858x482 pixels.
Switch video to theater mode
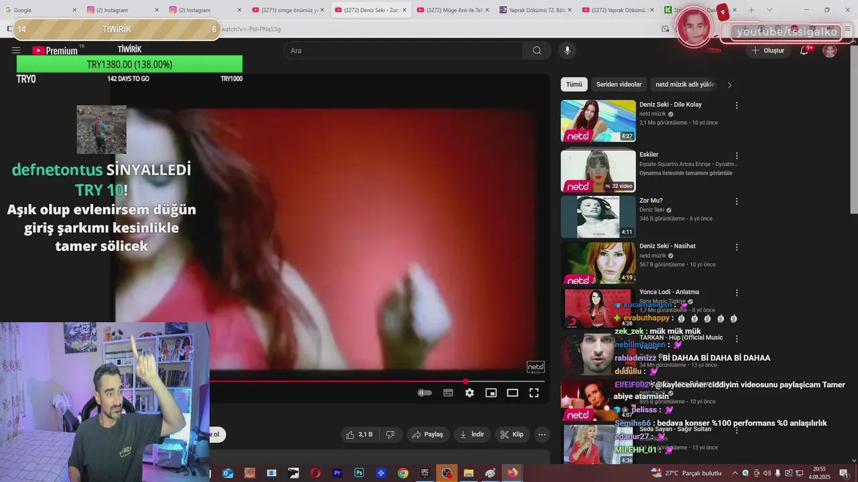[512, 393]
